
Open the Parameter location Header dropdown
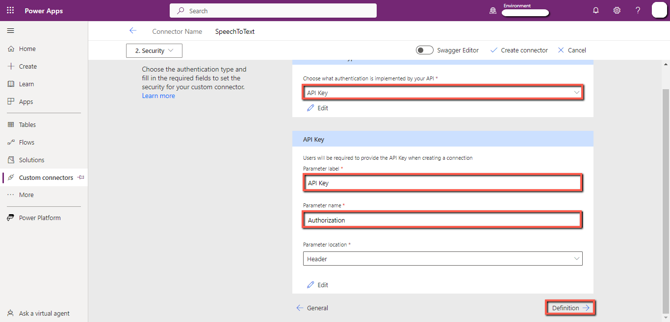click(x=442, y=259)
